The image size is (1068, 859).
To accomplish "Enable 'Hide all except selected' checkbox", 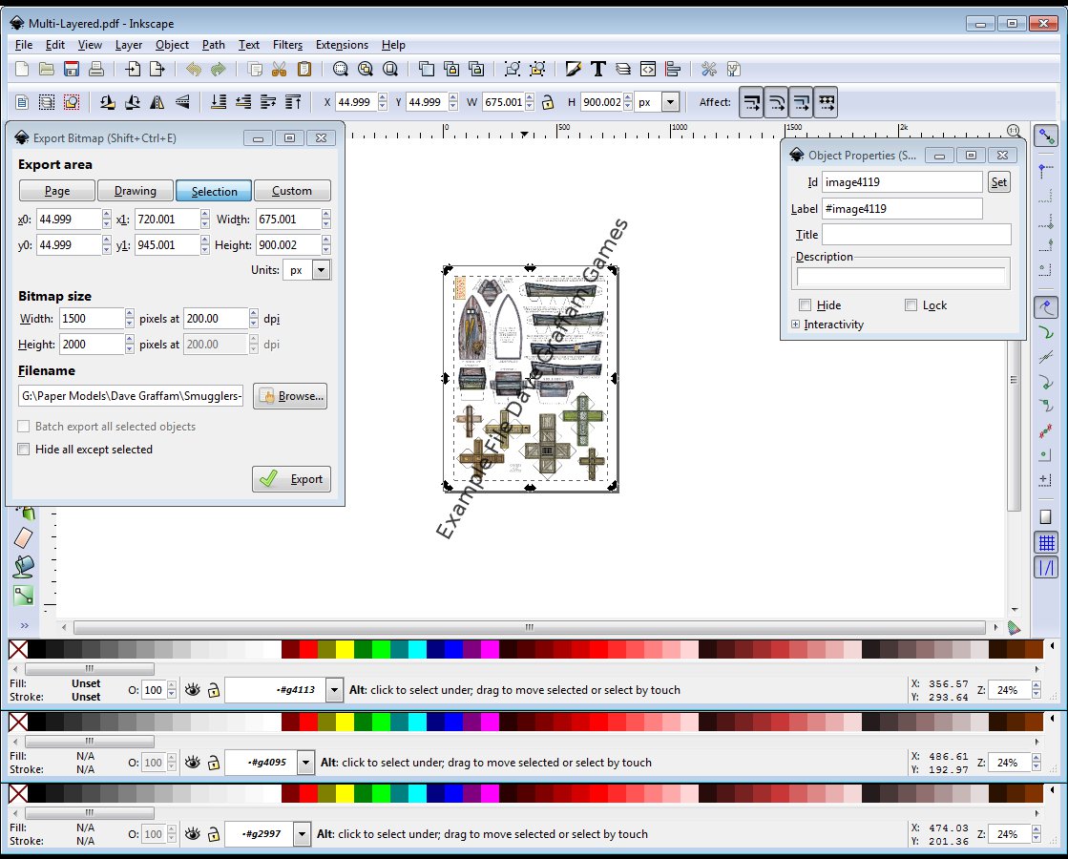I will [24, 450].
